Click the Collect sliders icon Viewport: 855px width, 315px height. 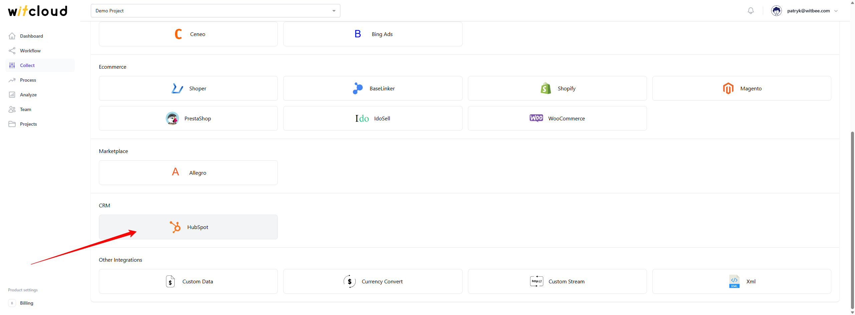tap(12, 65)
